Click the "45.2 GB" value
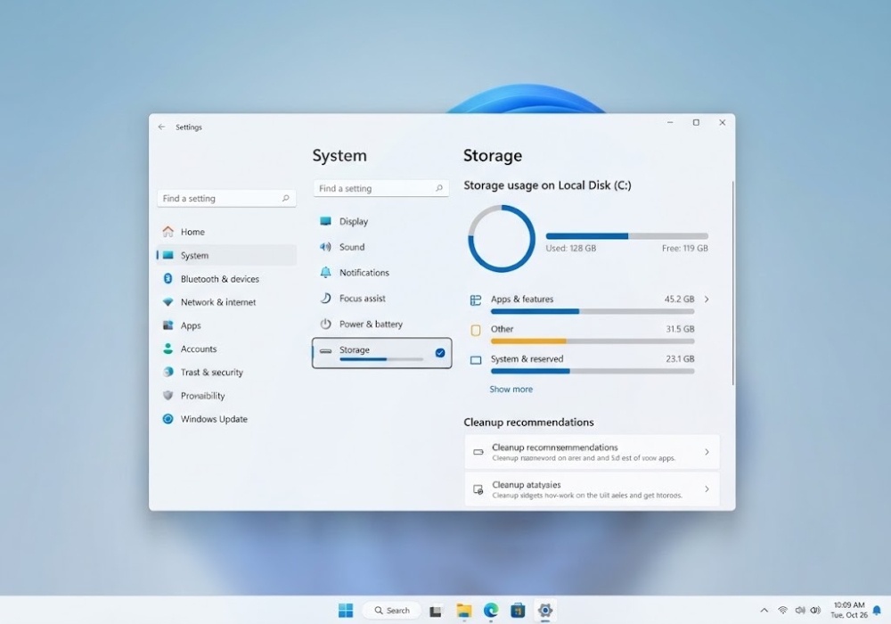 (679, 299)
